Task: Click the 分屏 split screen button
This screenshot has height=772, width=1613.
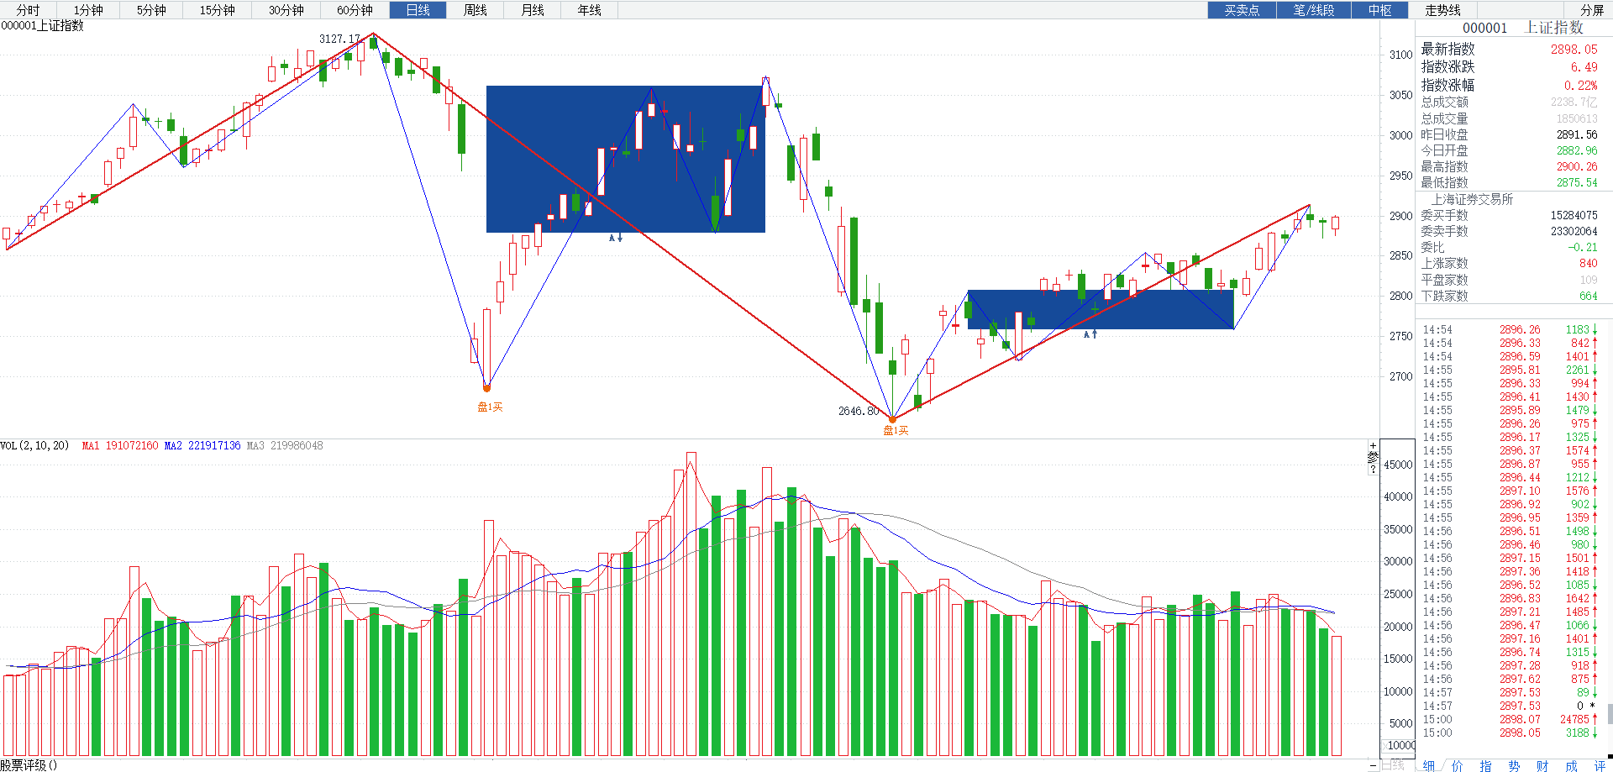Action: tap(1592, 10)
